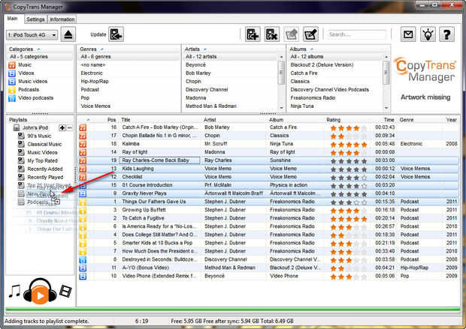
Task: Switch to the Settings tab
Action: 35,19
